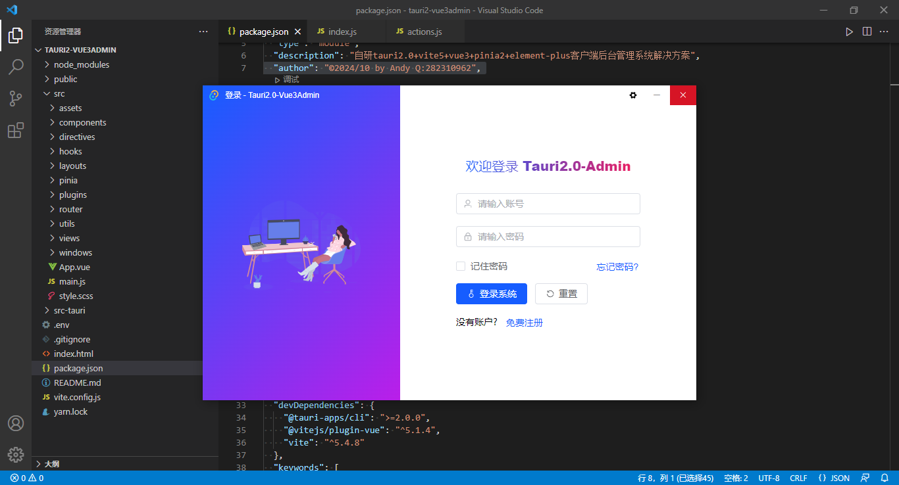899x485 pixels.
Task: Toggle the 记住密码 checkbox
Action: coord(461,266)
